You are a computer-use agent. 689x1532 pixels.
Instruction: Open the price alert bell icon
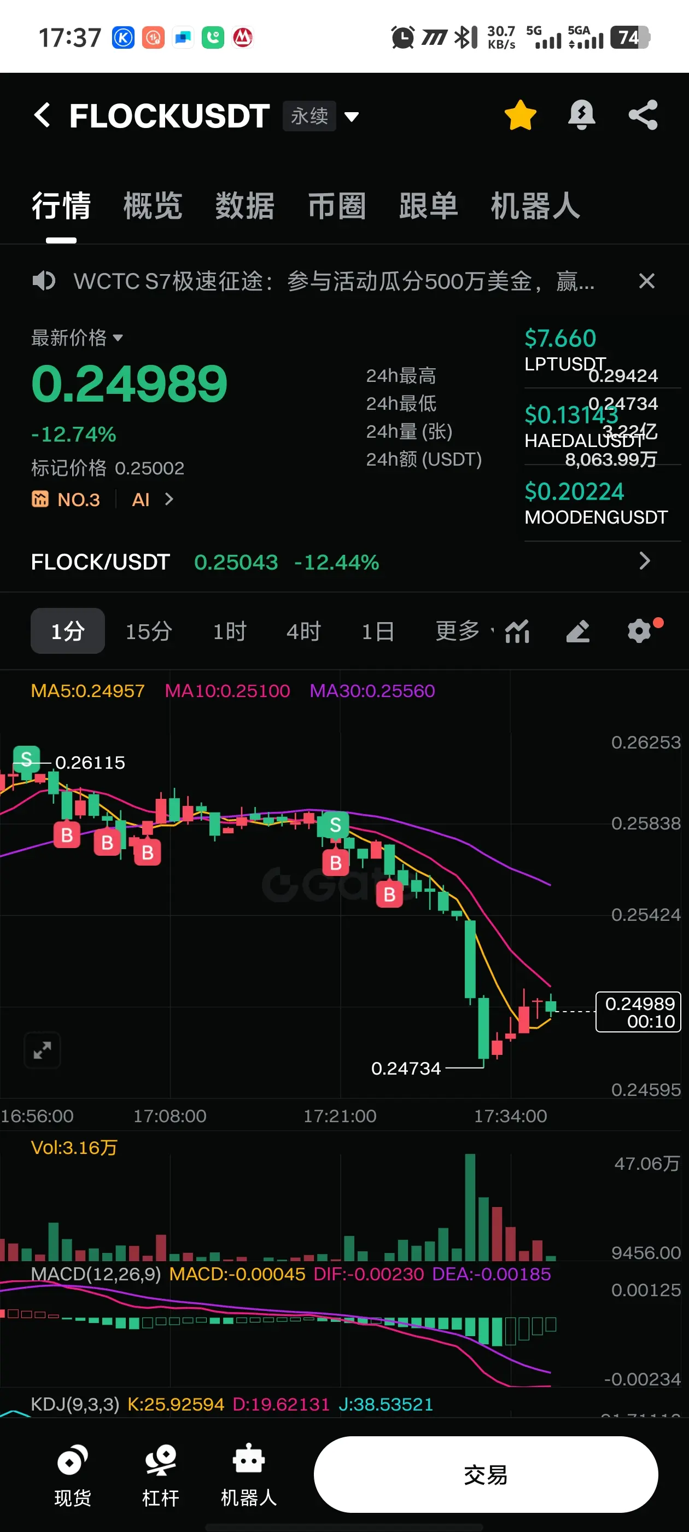tap(581, 115)
